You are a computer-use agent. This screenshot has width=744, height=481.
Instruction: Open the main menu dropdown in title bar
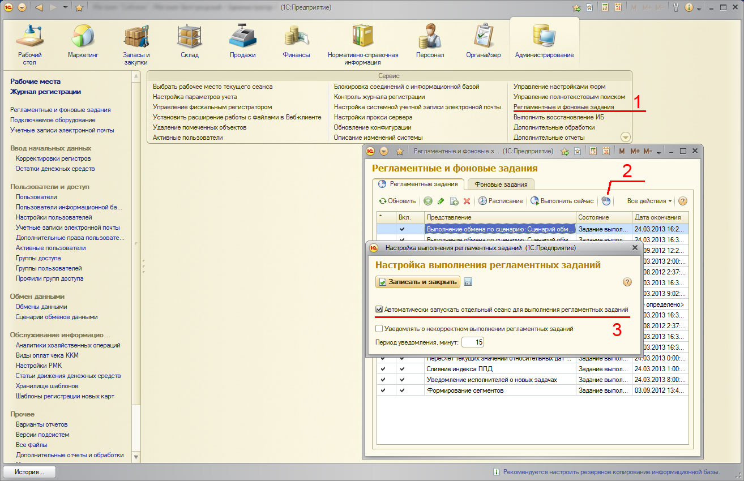tap(22, 7)
